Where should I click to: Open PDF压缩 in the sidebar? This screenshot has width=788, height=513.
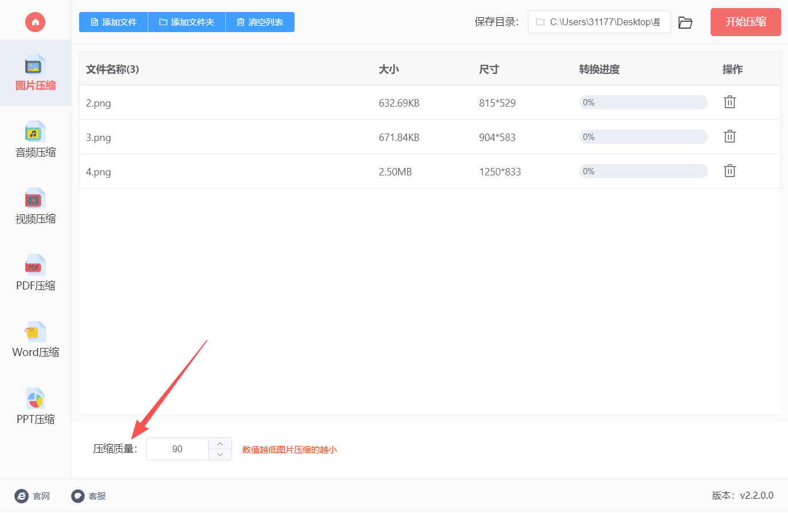click(x=36, y=273)
